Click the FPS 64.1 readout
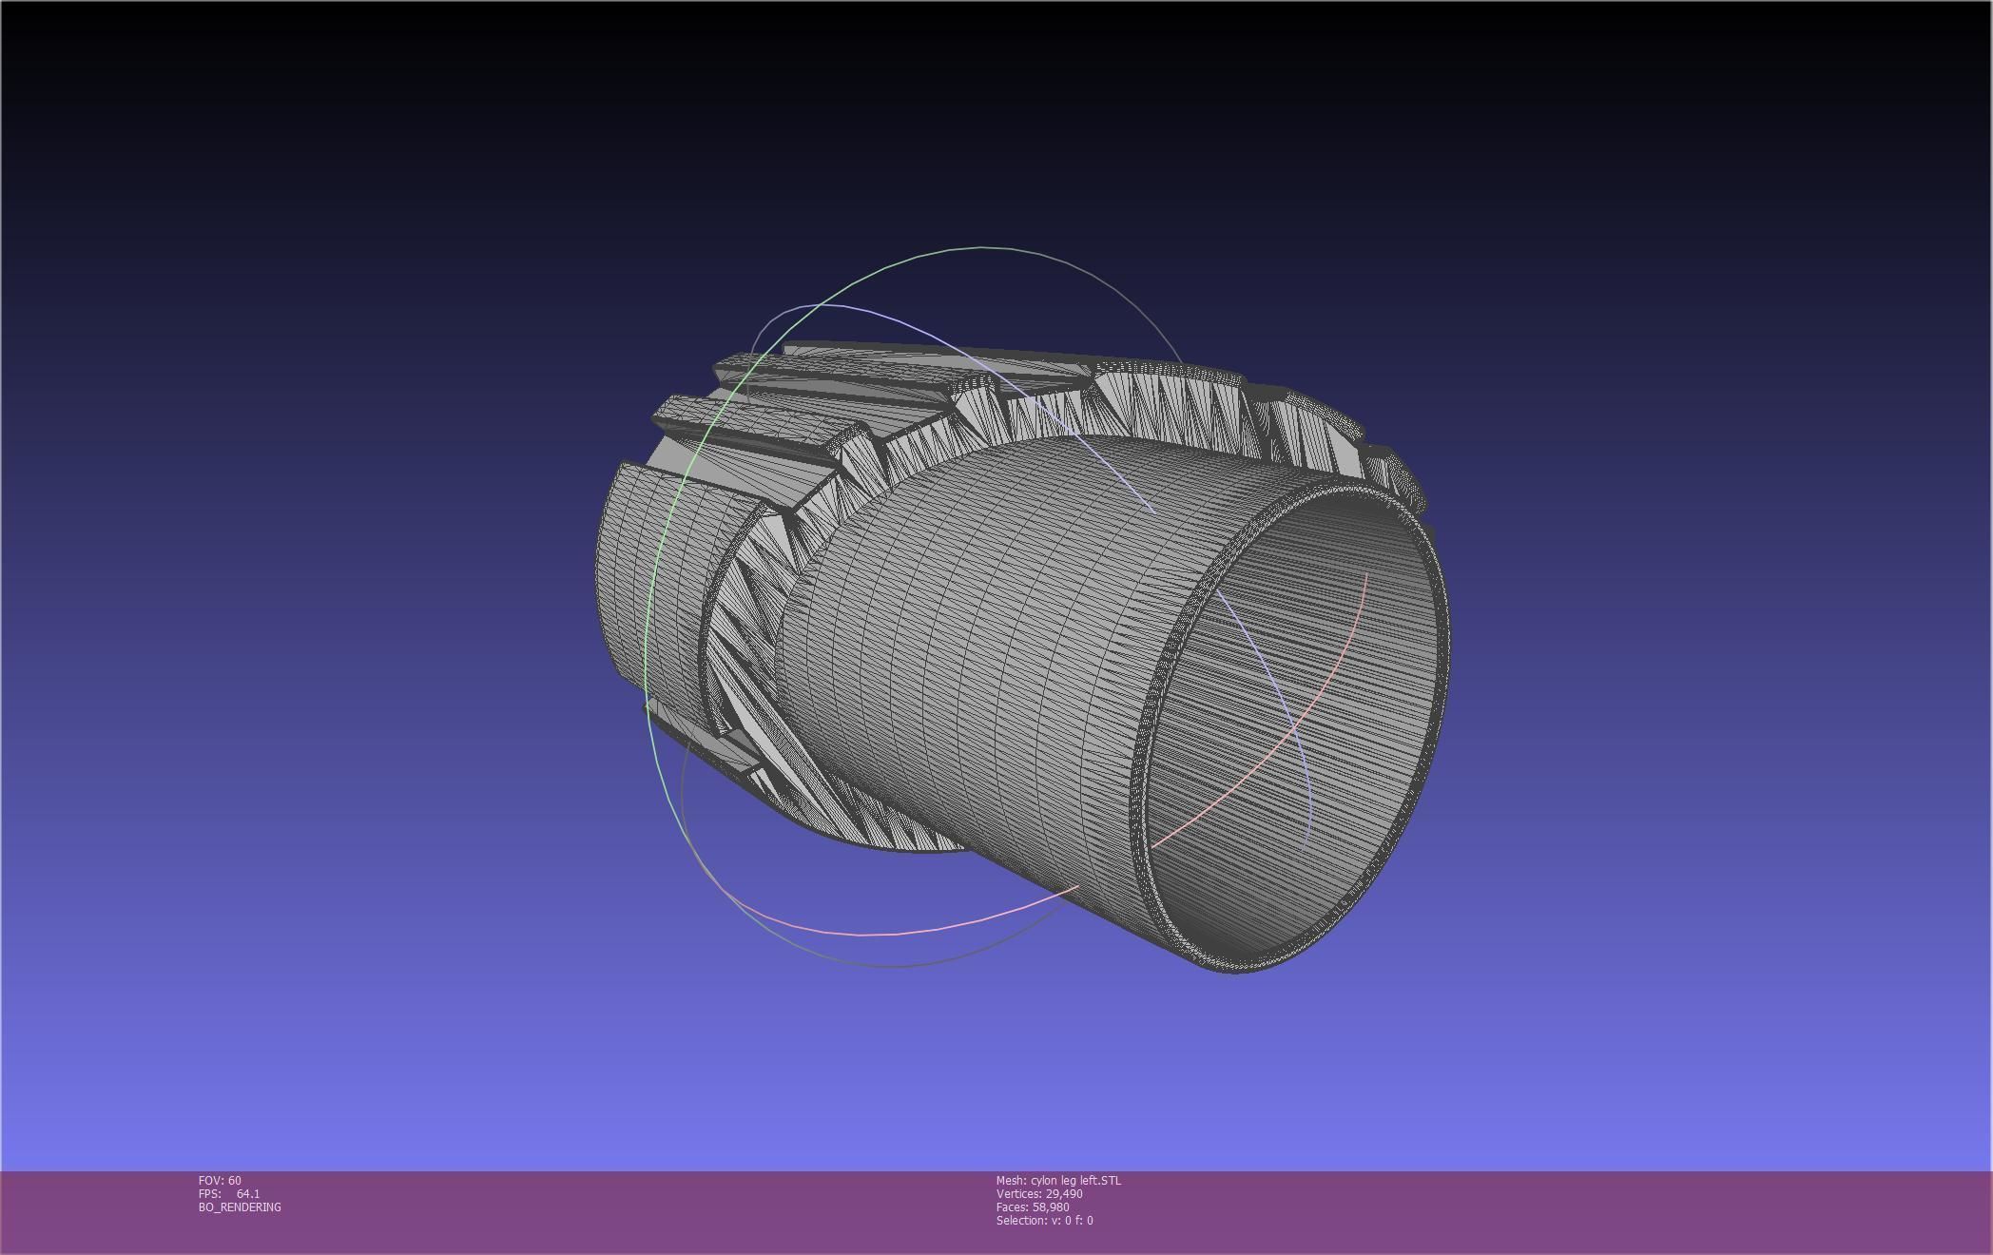1993x1255 pixels. click(229, 1193)
